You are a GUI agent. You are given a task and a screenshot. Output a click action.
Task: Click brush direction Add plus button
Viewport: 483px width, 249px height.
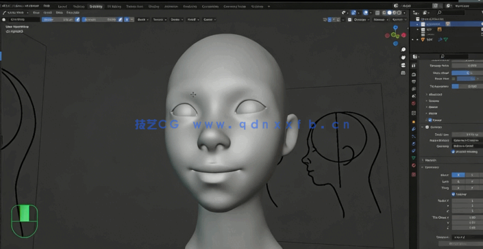tap(127, 19)
